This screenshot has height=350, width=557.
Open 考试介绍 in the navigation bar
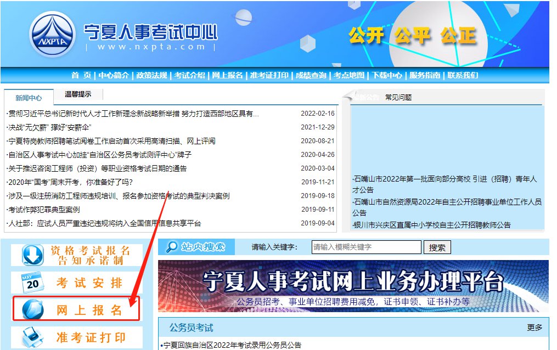point(190,75)
